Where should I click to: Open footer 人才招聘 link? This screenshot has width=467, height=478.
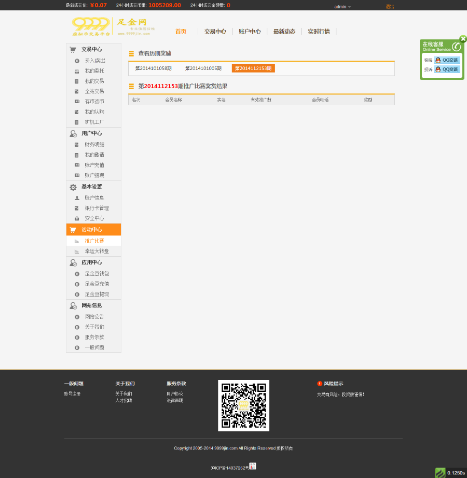(x=123, y=401)
